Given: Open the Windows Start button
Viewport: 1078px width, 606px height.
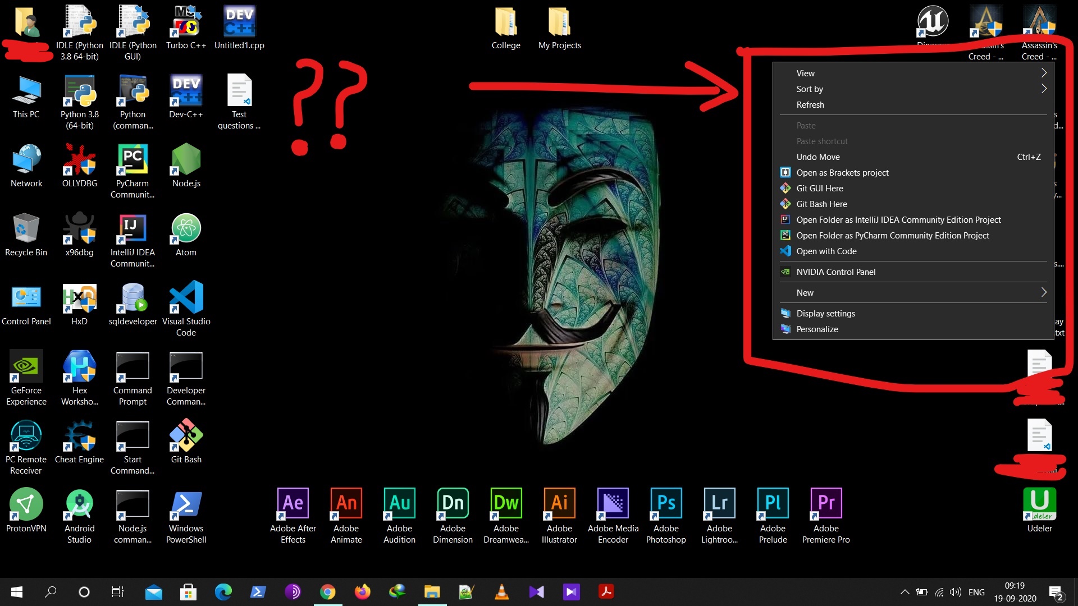Looking at the screenshot, I should [x=17, y=592].
